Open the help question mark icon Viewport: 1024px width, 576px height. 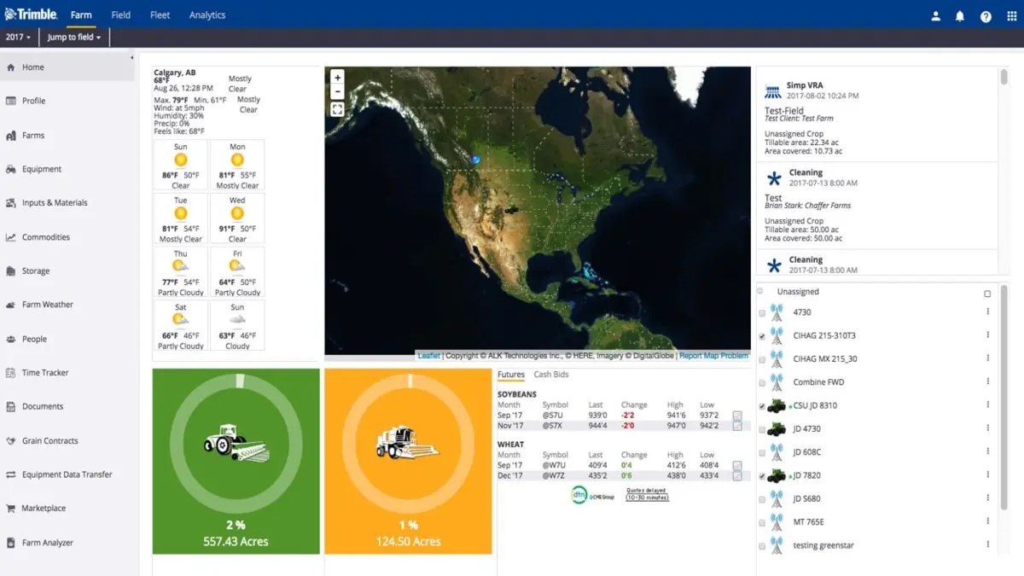(986, 15)
